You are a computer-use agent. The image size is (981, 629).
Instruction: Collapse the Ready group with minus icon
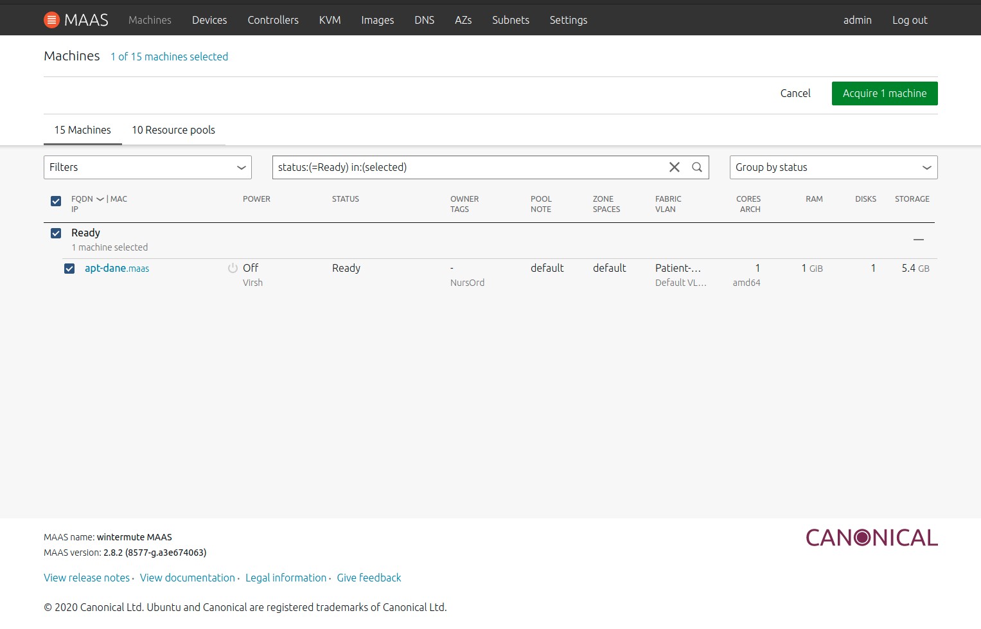click(x=918, y=240)
